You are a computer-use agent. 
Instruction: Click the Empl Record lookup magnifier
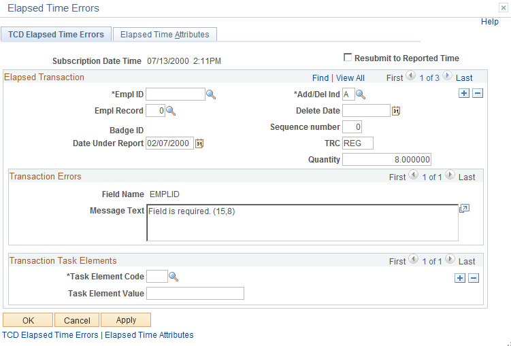171,111
